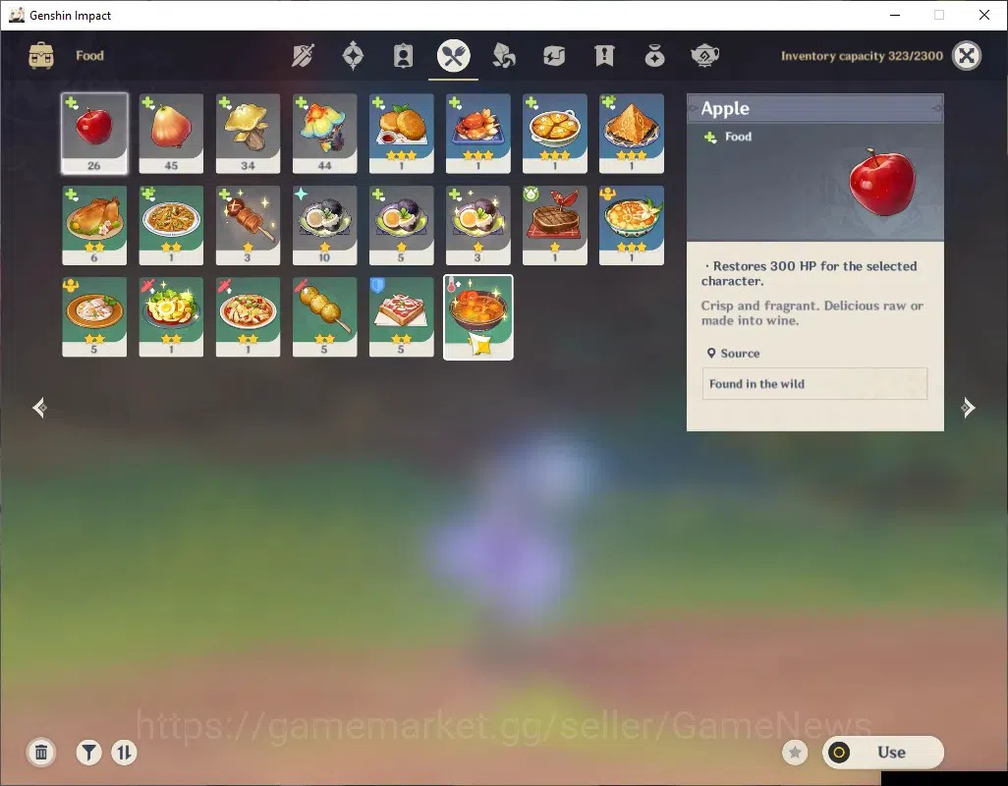Click the 'Found in the wild' source box
This screenshot has width=1008, height=786.
point(814,384)
